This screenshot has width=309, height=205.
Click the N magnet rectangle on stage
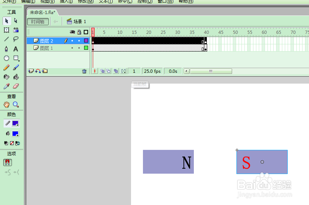click(168, 162)
